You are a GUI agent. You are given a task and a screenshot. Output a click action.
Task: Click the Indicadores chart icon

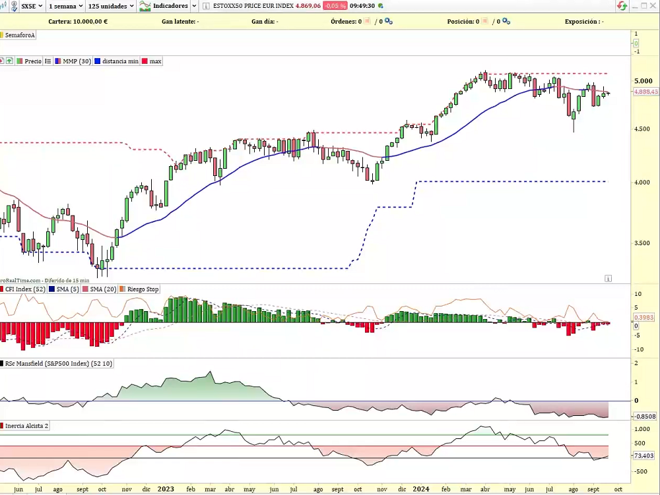click(x=145, y=6)
